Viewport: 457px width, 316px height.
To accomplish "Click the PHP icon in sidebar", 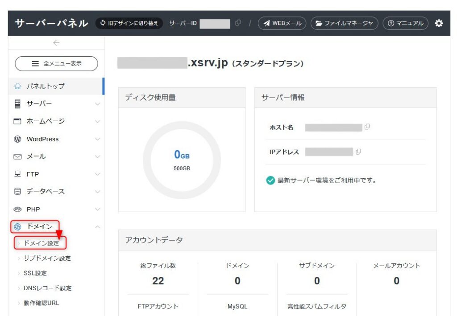I will click(x=18, y=209).
